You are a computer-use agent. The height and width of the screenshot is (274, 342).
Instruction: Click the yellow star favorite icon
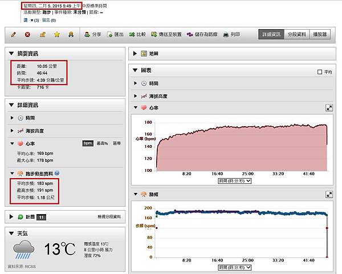(57, 34)
